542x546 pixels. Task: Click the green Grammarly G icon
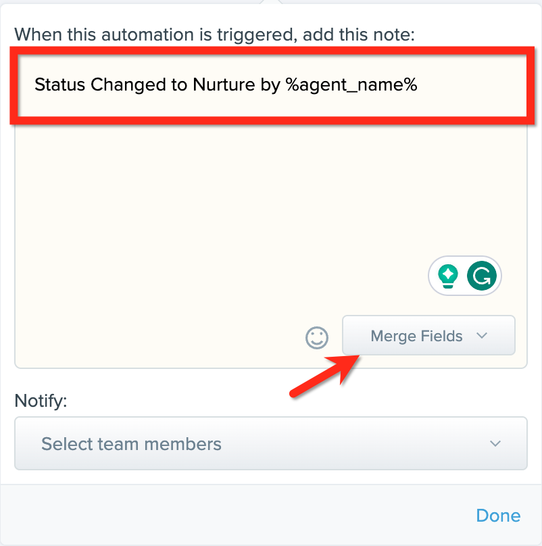(483, 276)
